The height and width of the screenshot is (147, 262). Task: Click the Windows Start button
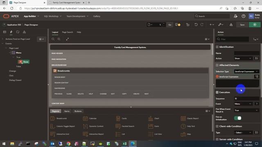4,144
